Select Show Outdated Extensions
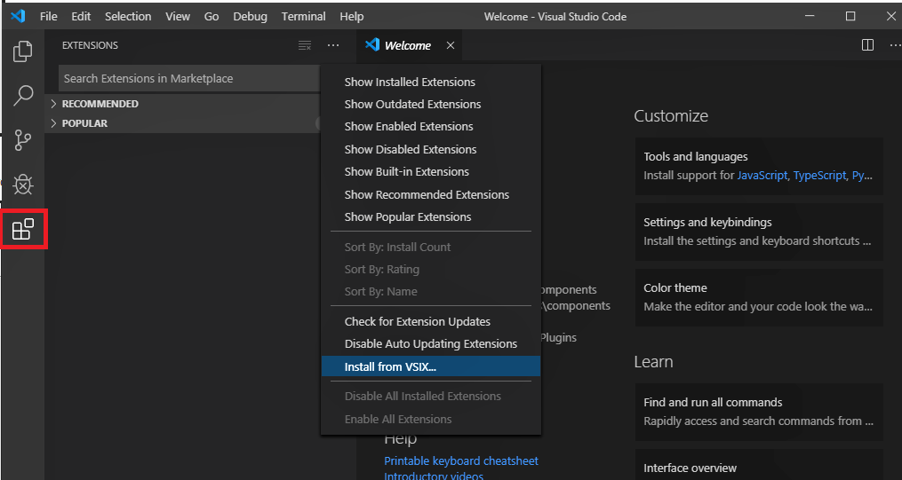902x480 pixels. click(431, 105)
